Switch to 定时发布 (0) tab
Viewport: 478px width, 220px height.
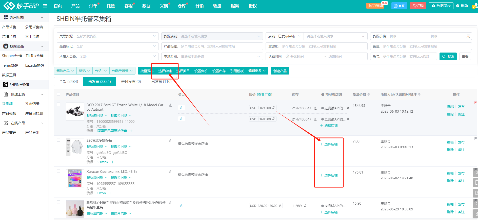(131, 82)
